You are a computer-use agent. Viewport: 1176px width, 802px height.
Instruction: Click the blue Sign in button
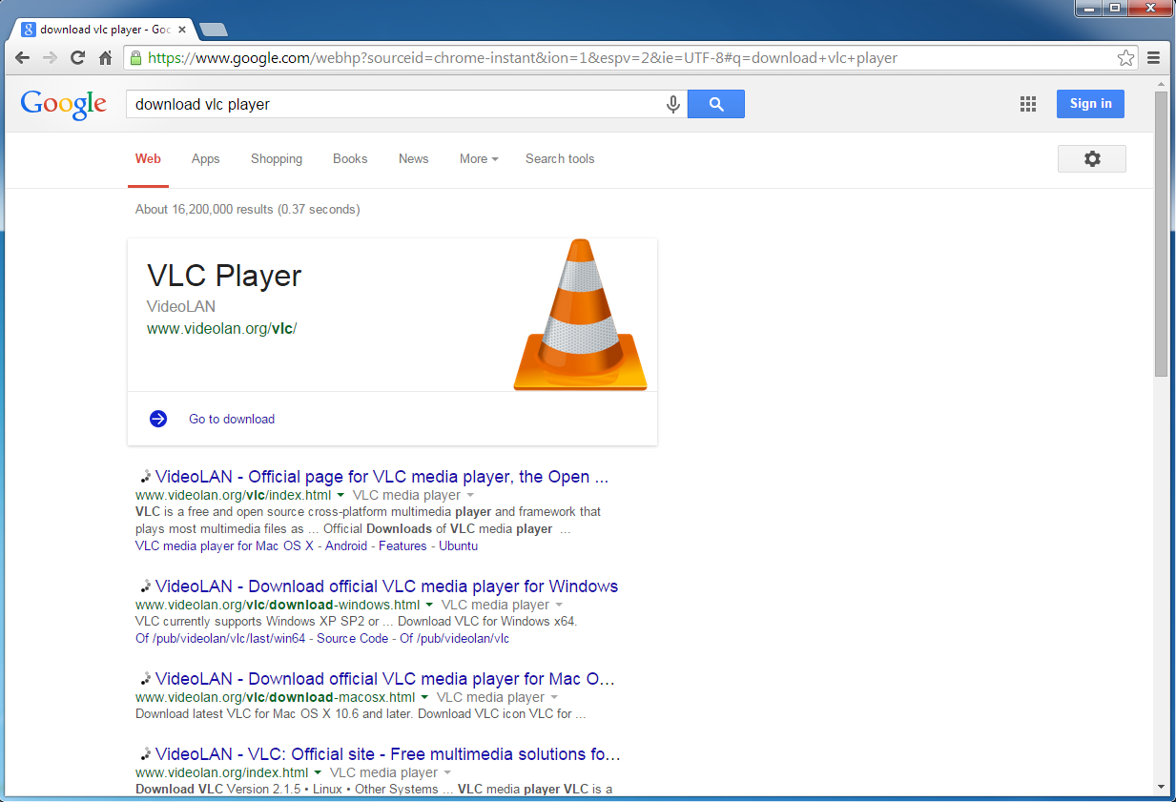click(1090, 104)
